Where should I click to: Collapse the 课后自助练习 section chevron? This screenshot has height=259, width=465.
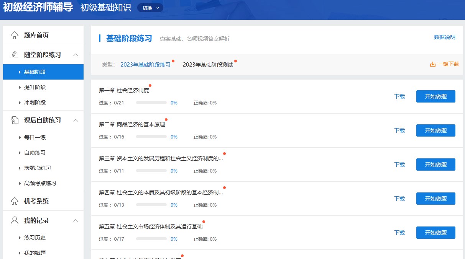(76, 120)
